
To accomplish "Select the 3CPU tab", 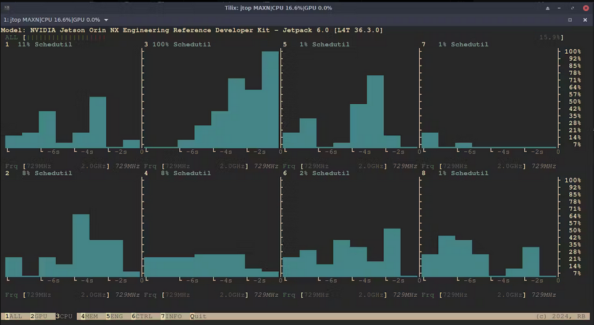I will coord(64,316).
